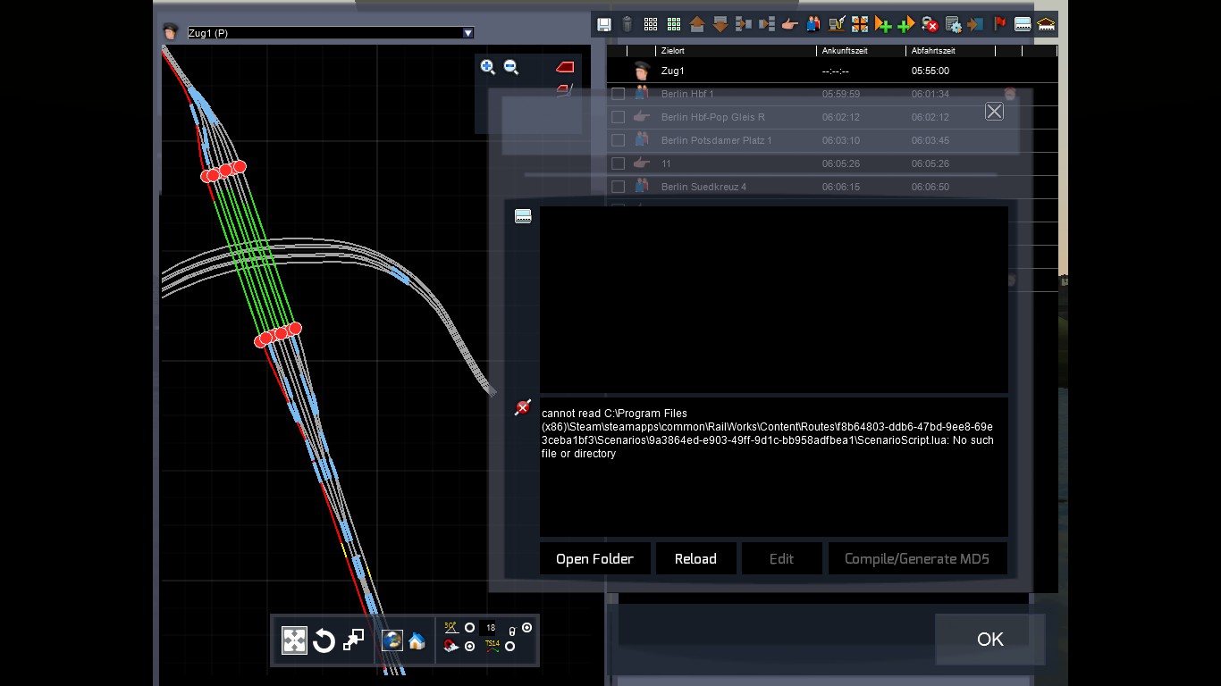Select the radio button beside TS14 icon
Screen dimensions: 1221x686
(509, 647)
